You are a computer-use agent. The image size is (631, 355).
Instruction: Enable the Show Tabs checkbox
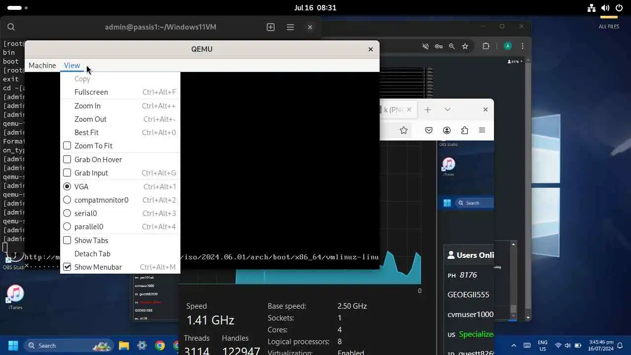click(67, 240)
